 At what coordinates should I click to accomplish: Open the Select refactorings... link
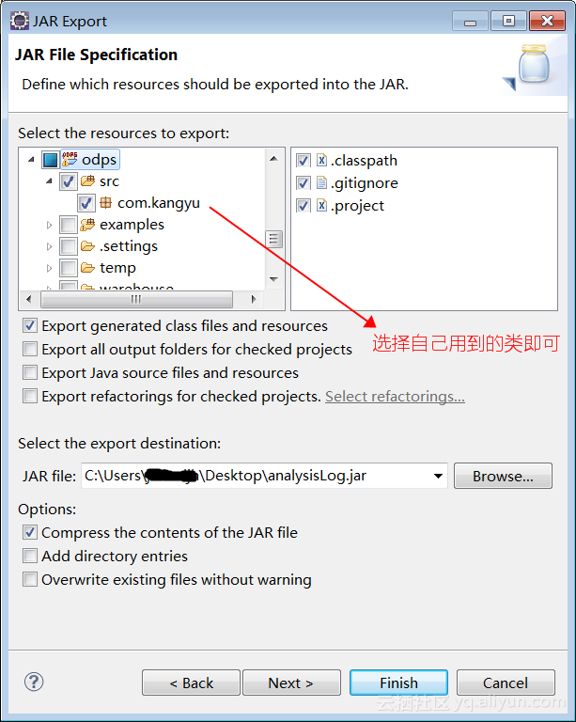[395, 397]
